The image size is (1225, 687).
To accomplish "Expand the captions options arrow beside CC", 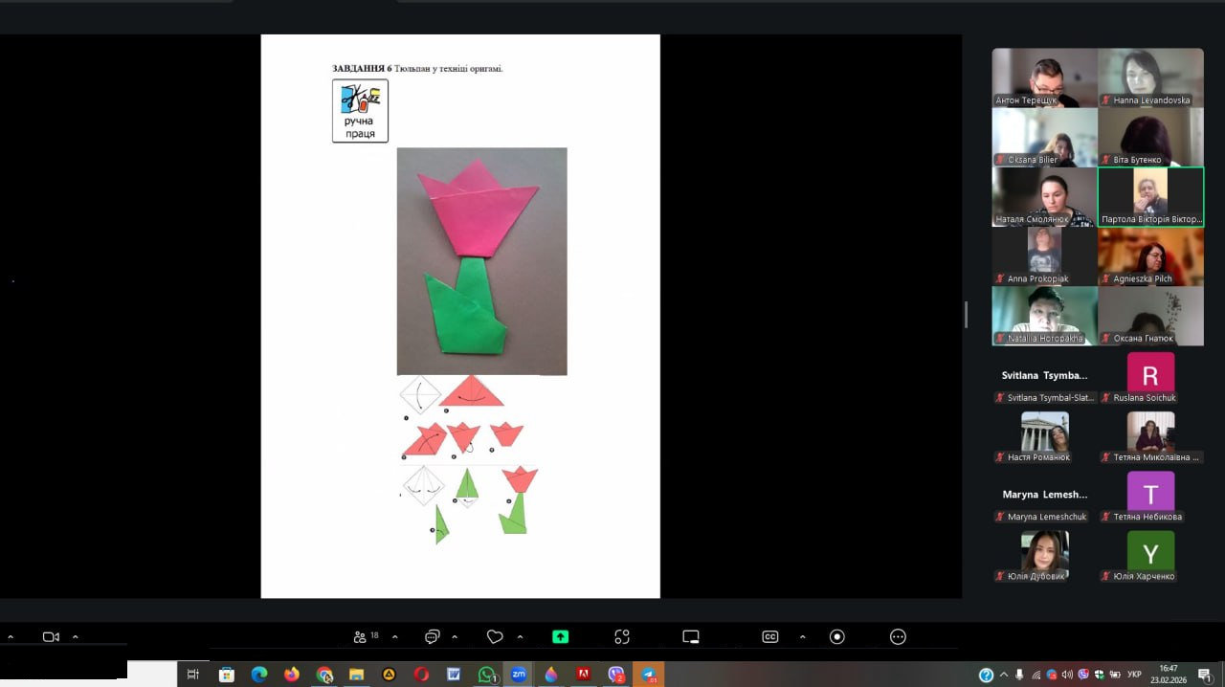I will click(802, 637).
